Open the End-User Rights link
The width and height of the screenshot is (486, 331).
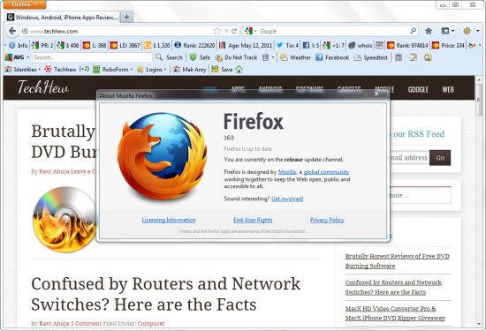pos(253,220)
